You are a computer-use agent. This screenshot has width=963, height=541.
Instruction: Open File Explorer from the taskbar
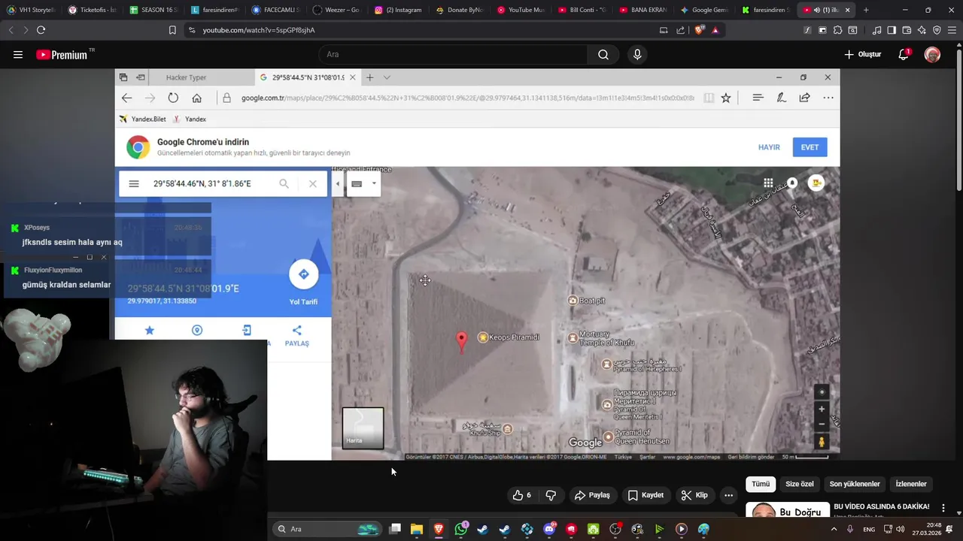click(x=416, y=529)
